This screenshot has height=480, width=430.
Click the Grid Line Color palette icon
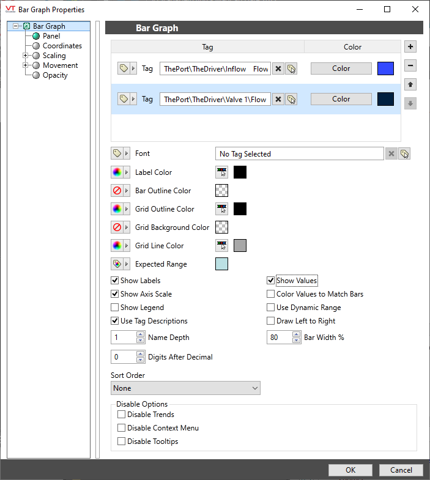[117, 246]
